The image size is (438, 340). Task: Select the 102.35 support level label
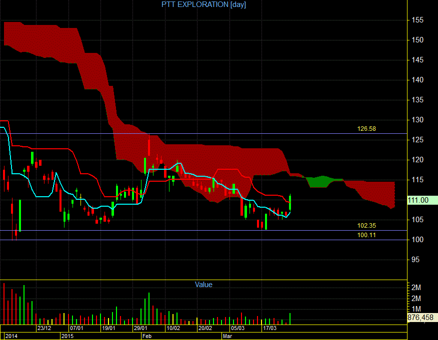(x=366, y=225)
